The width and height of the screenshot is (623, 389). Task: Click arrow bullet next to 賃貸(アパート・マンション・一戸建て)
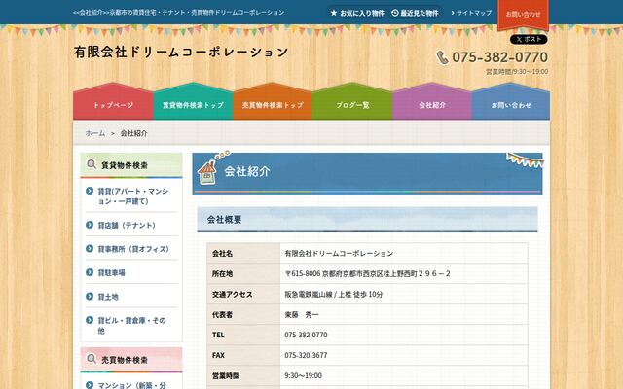point(90,191)
